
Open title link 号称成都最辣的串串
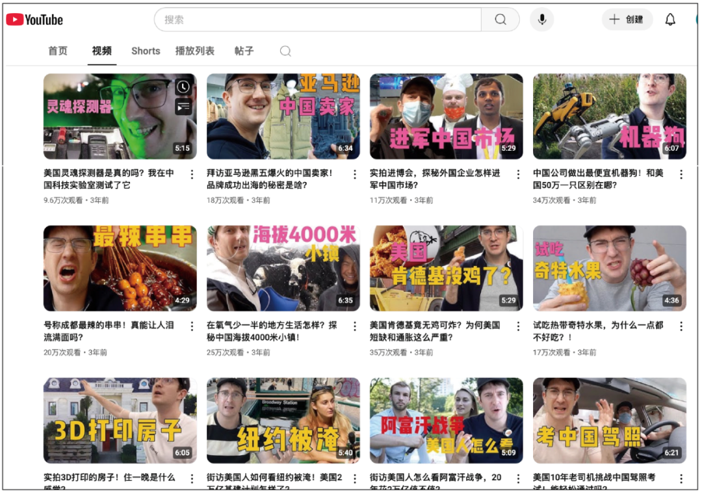point(109,331)
